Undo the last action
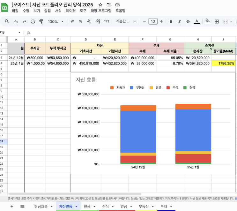This screenshot has width=237, height=211. point(16,21)
